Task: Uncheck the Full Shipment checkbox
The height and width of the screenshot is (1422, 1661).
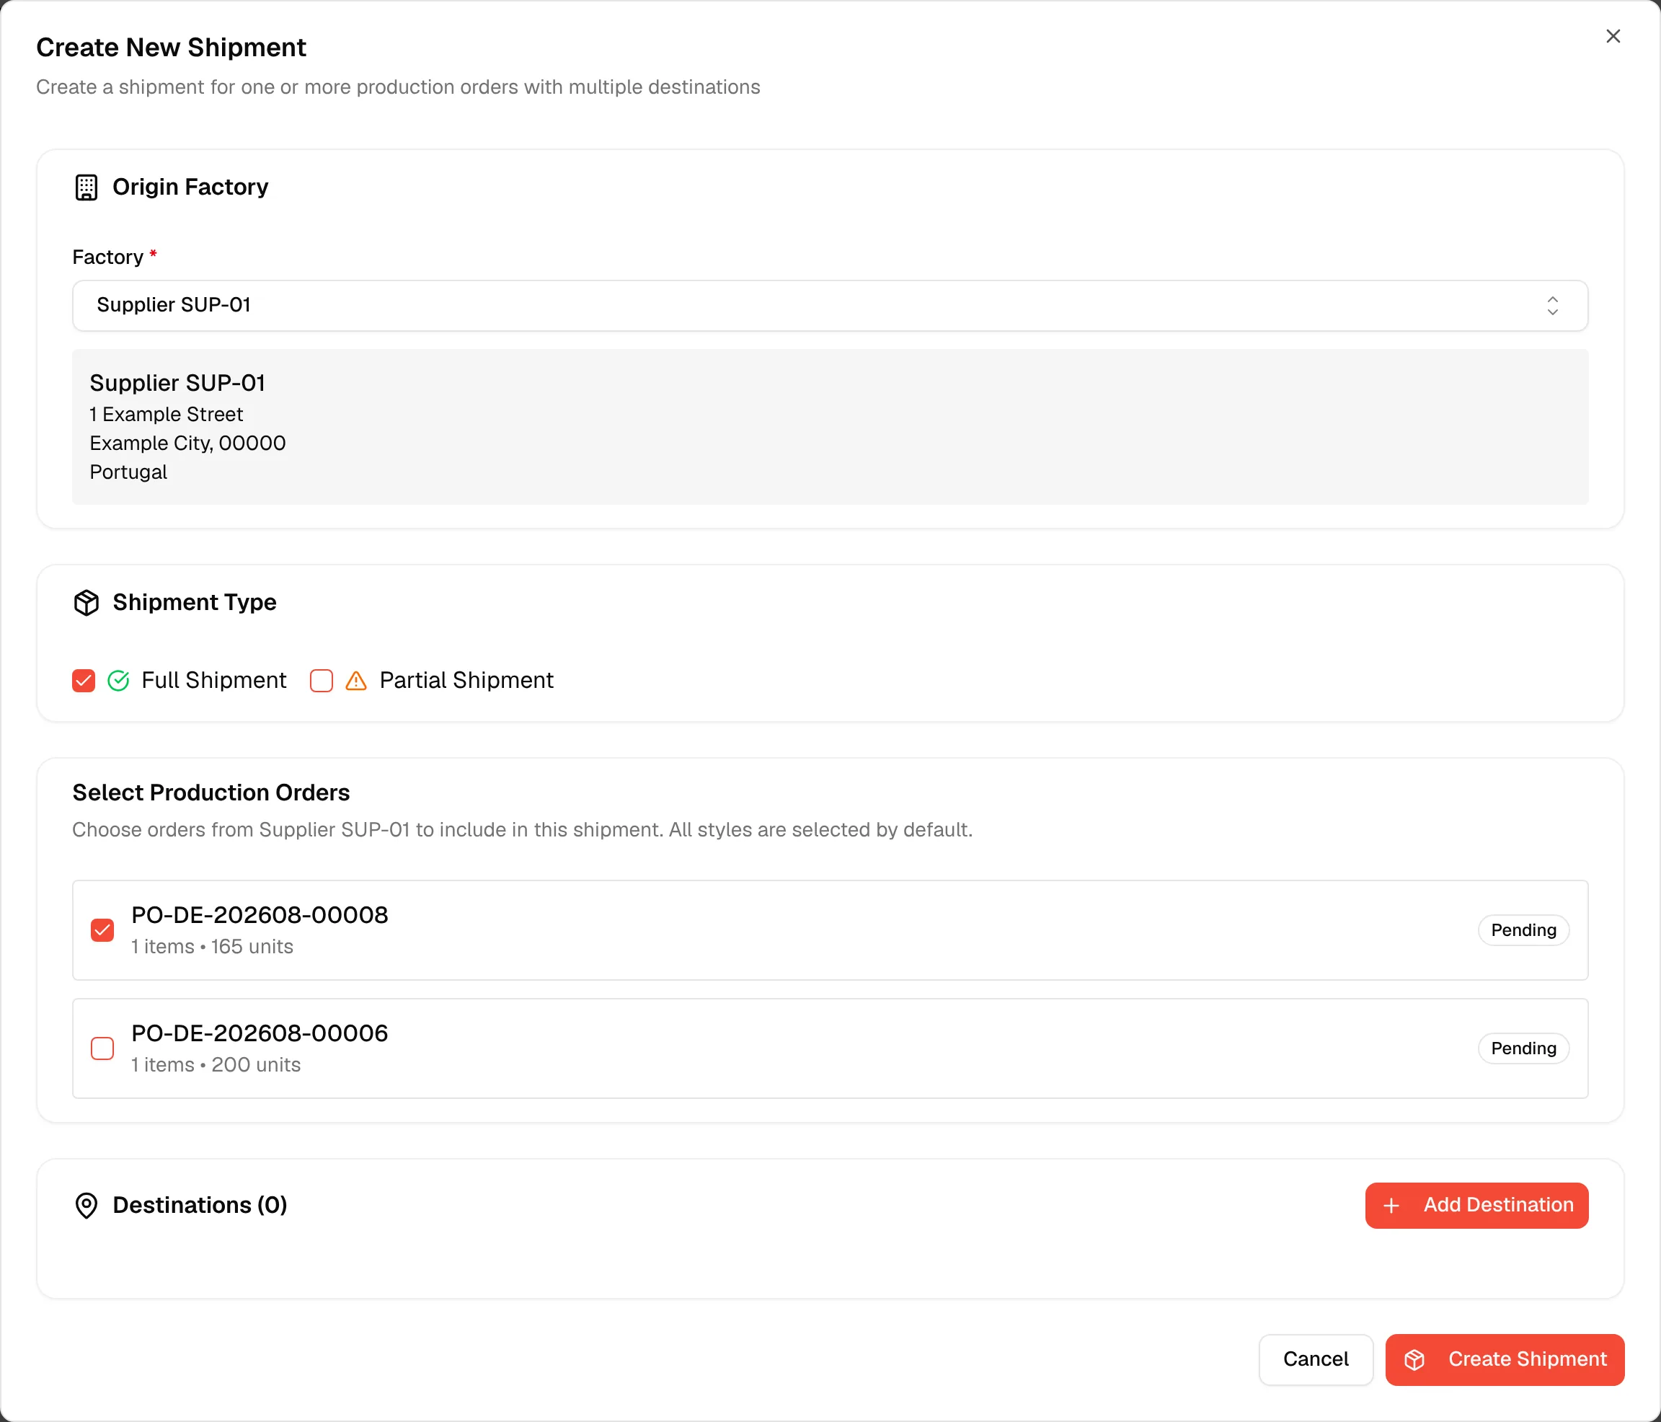Action: (84, 680)
